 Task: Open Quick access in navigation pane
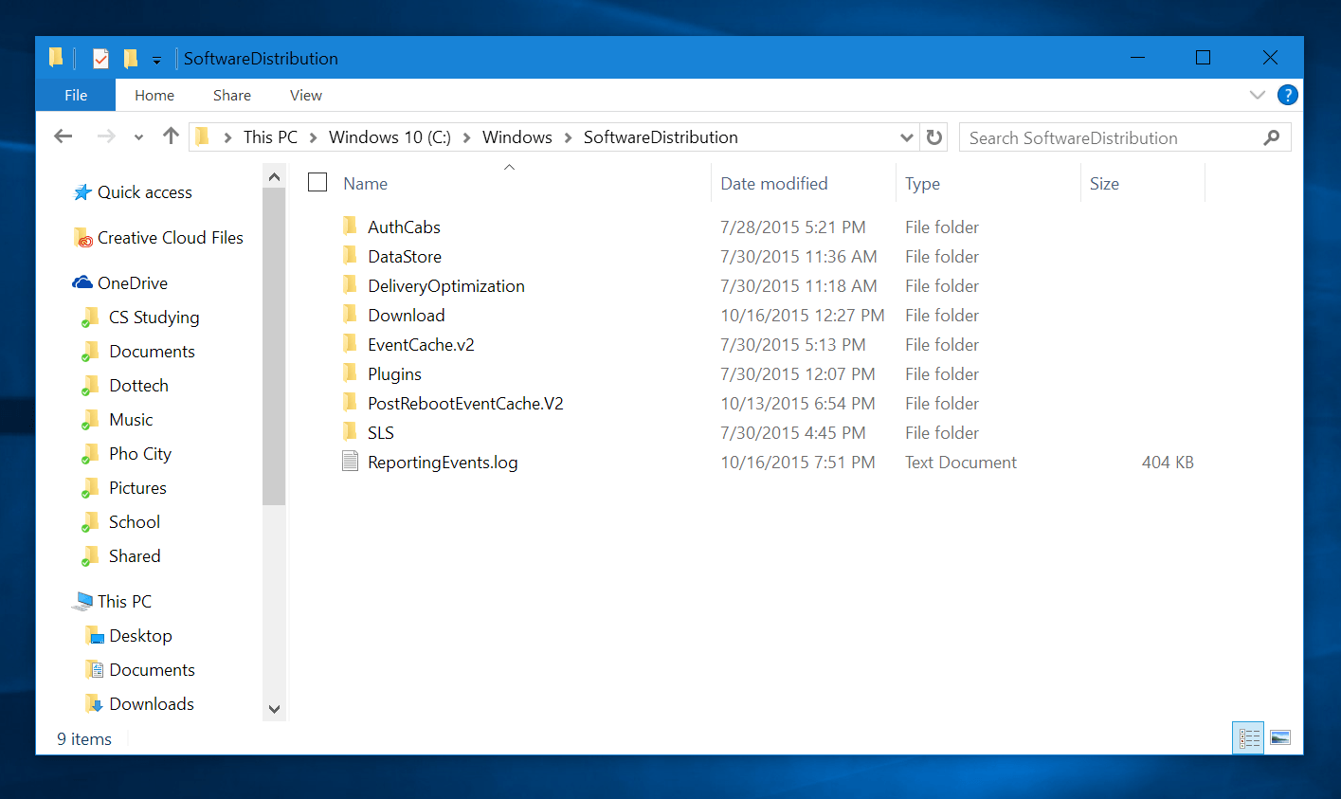pyautogui.click(x=145, y=192)
